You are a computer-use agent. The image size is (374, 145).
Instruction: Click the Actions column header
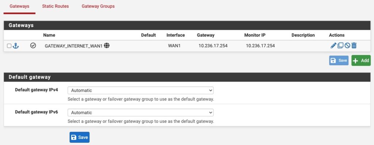tap(336, 35)
